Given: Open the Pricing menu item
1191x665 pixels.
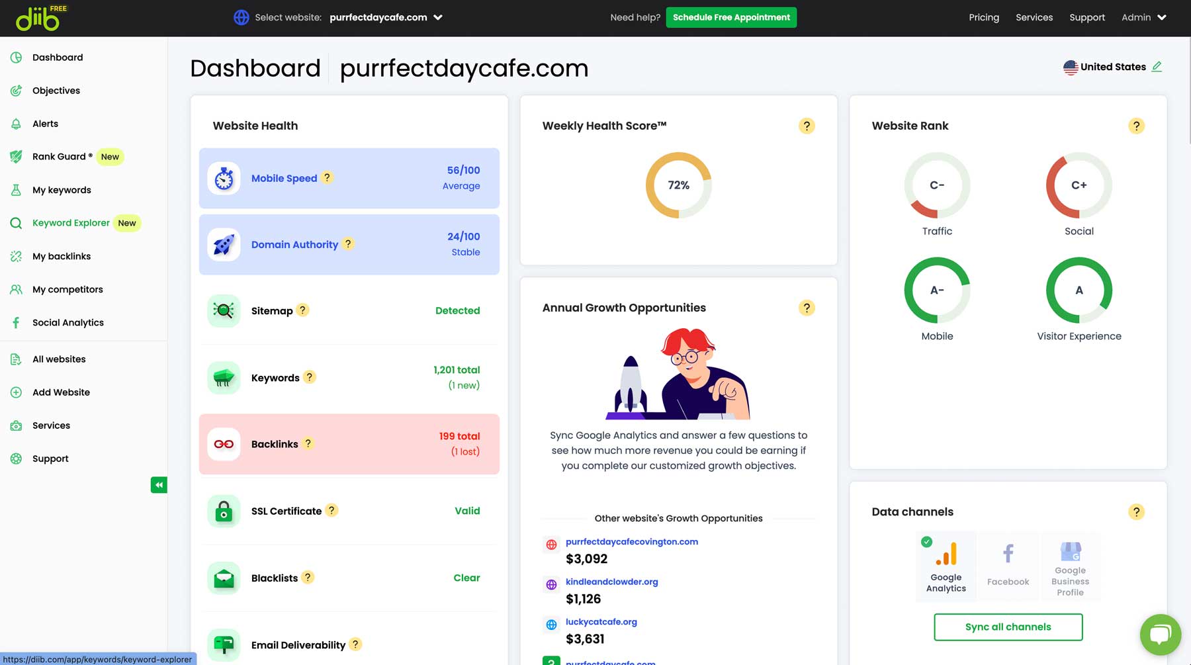Looking at the screenshot, I should tap(984, 17).
